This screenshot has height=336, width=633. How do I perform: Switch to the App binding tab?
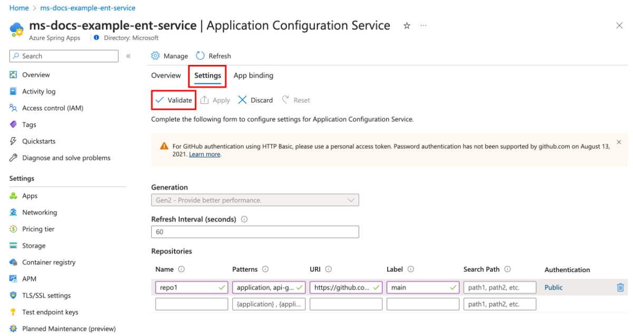tap(253, 75)
